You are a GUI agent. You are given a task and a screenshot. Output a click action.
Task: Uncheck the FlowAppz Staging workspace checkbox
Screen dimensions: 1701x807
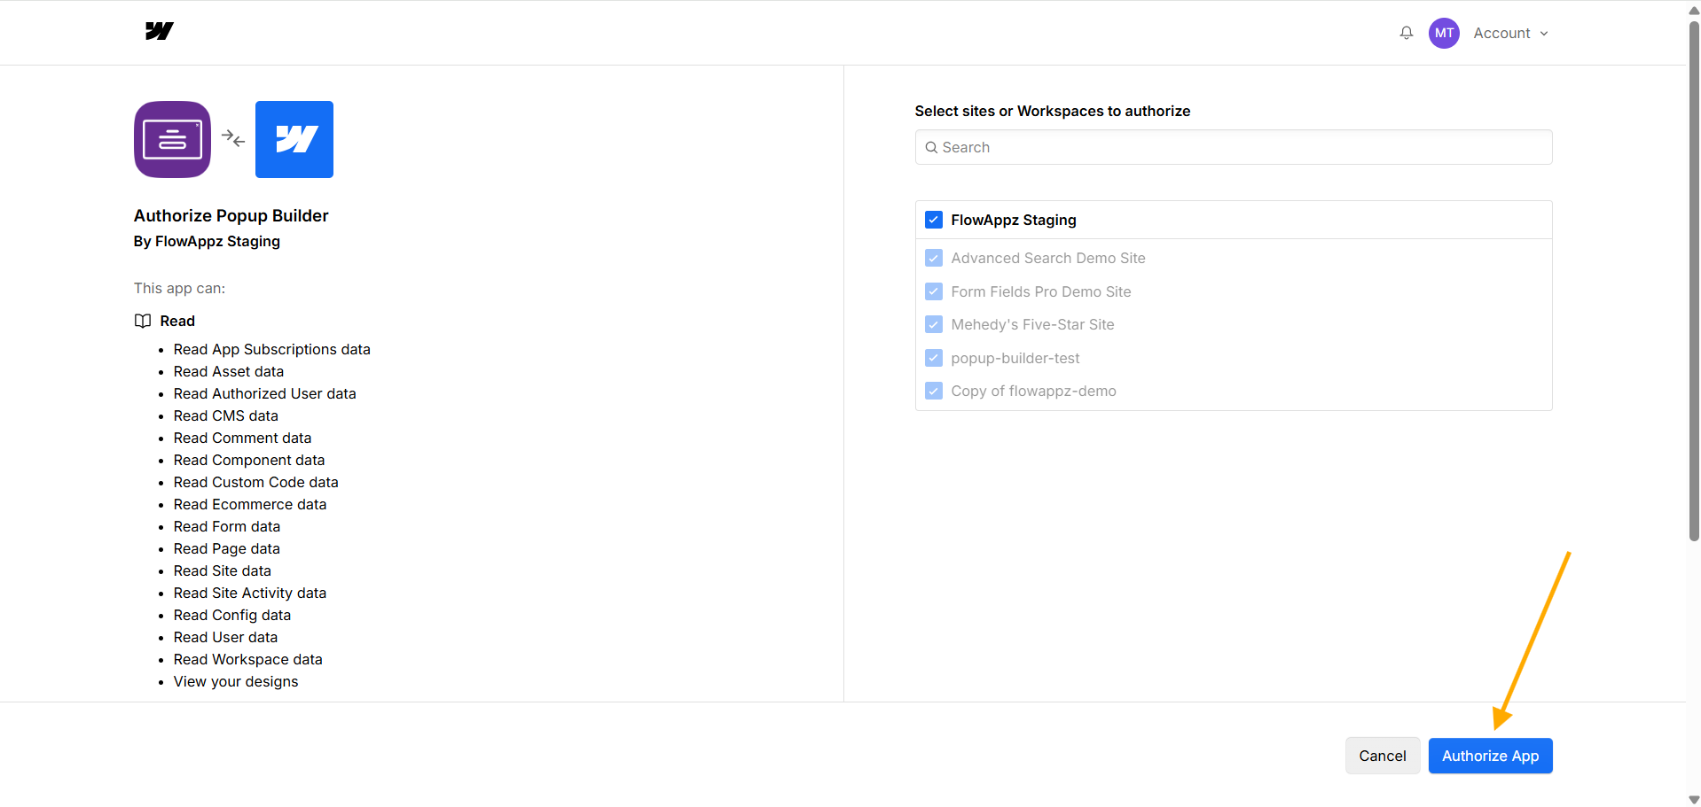click(x=933, y=220)
